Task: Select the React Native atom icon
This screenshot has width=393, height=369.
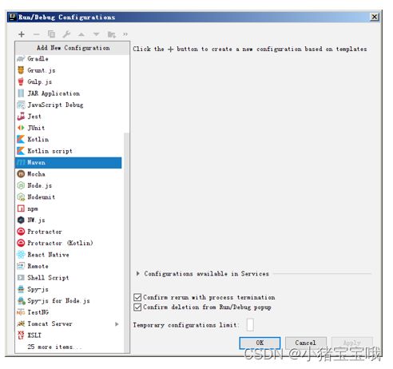Action: 21,255
